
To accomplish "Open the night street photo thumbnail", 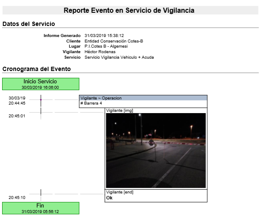I will pyautogui.click(x=156, y=151).
